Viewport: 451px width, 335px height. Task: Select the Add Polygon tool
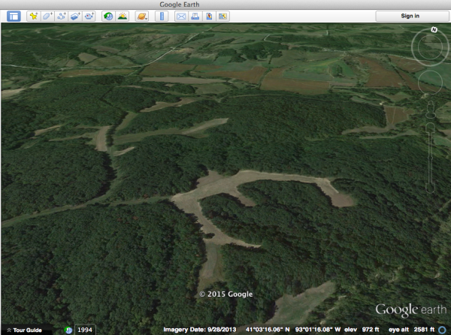coord(47,16)
